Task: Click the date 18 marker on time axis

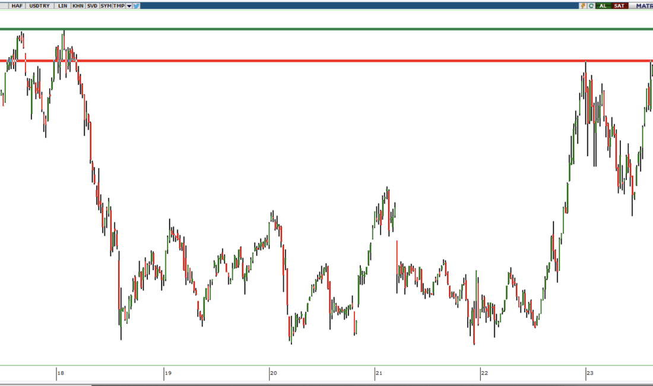Action: 61,374
